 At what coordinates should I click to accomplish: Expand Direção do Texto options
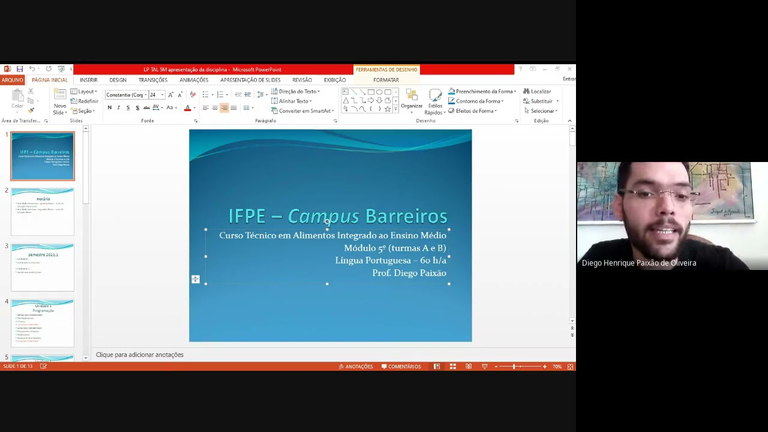(x=296, y=92)
